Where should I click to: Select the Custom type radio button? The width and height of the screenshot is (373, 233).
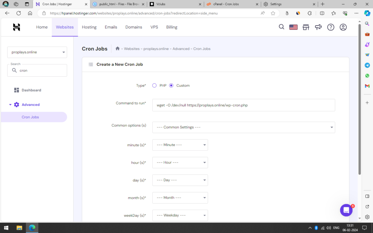pos(171,86)
